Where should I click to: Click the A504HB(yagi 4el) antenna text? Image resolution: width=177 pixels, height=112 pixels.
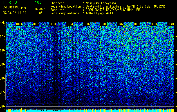click(99, 13)
